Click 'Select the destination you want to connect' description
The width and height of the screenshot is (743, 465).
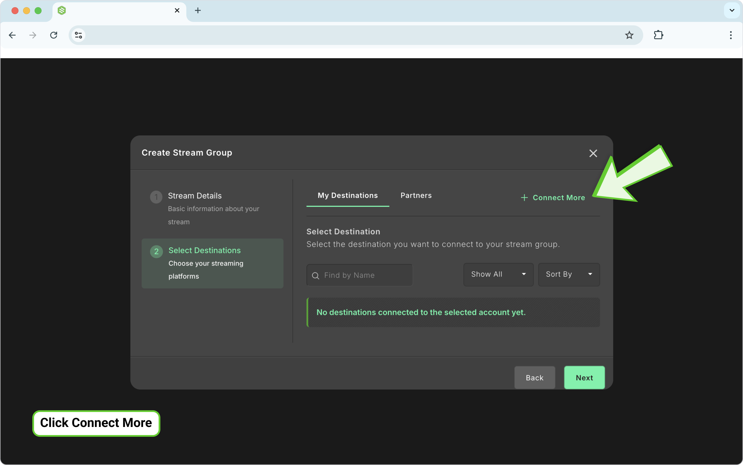pyautogui.click(x=433, y=244)
